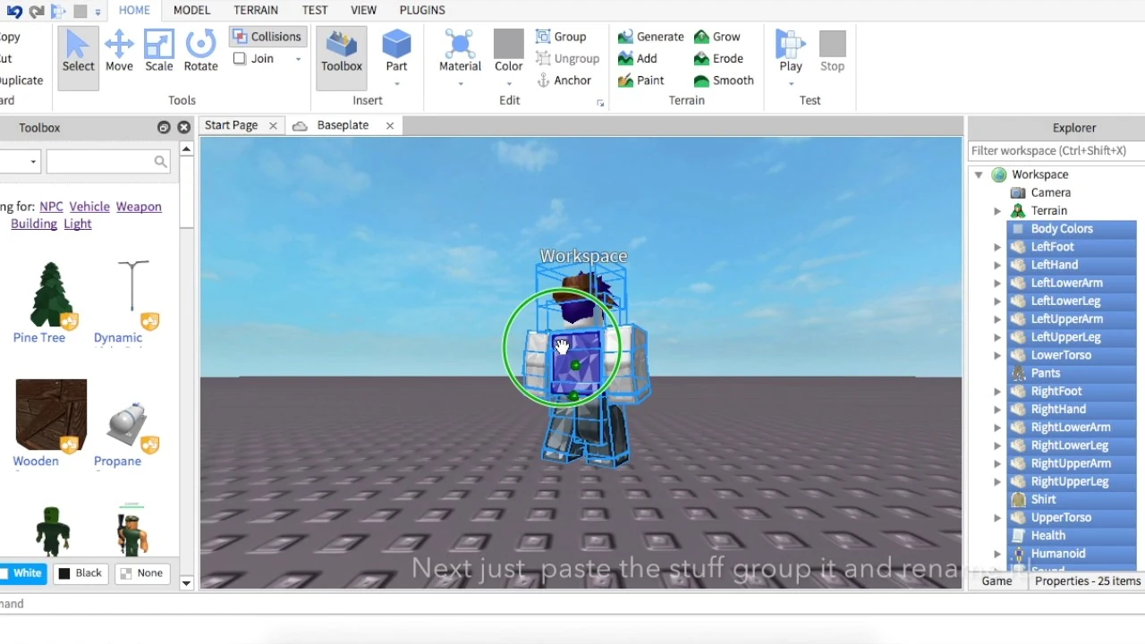Select the None background option
Viewport: 1145px width, 644px height.
click(140, 573)
